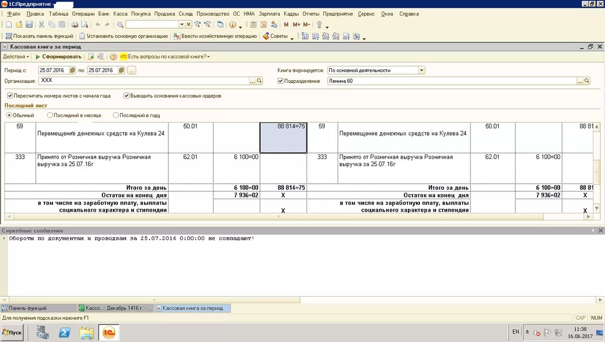Click the 1C application taskbar icon

[109, 332]
